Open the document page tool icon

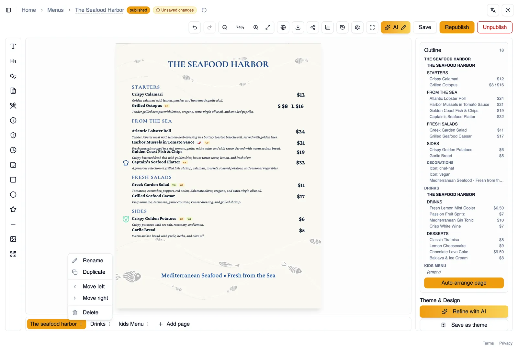[13, 91]
